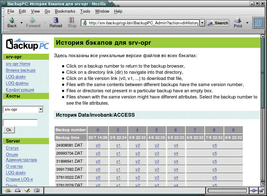
Task: Open Navigator from the status bar component icon
Action: 7,190
